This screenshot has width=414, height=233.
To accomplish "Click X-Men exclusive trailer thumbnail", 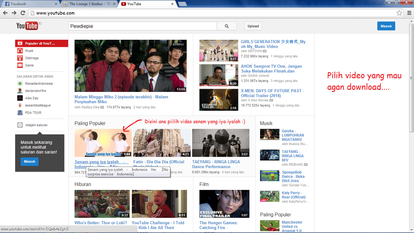I will (219, 100).
